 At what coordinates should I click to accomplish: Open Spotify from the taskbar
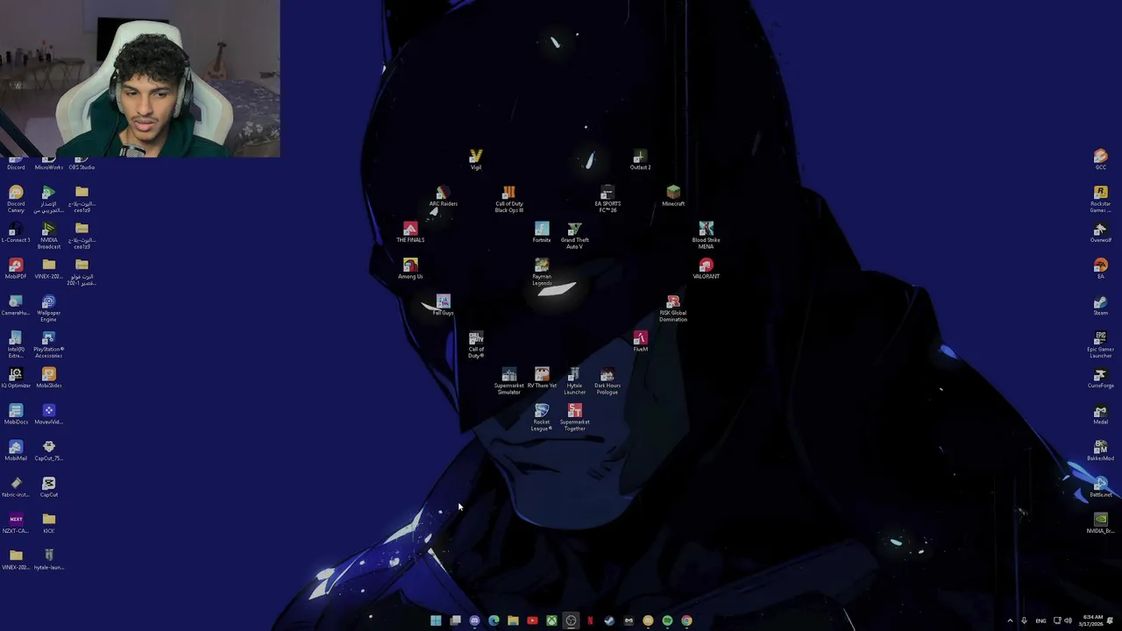[667, 620]
